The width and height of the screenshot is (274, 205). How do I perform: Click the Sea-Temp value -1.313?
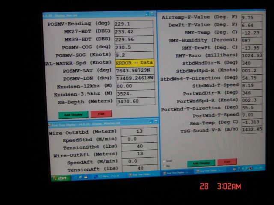click(x=252, y=122)
